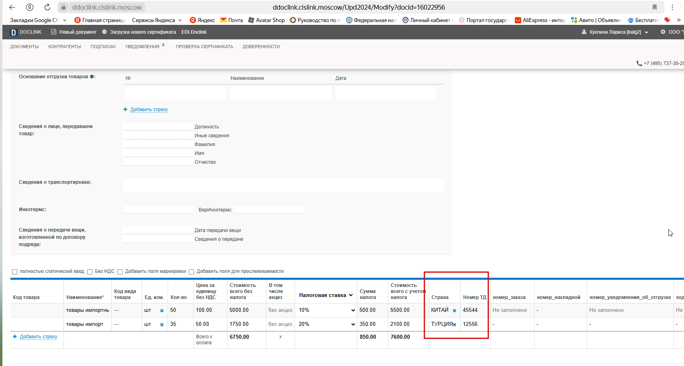Open Личный кабинет bookmark
The image size is (684, 366).
tap(428, 20)
